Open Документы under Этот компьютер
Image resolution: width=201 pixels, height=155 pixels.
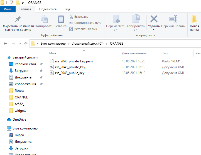click(x=23, y=142)
